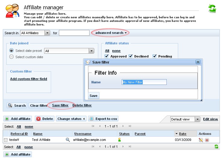Click the red delete icon in Actions column
The image size is (222, 158).
207,140
